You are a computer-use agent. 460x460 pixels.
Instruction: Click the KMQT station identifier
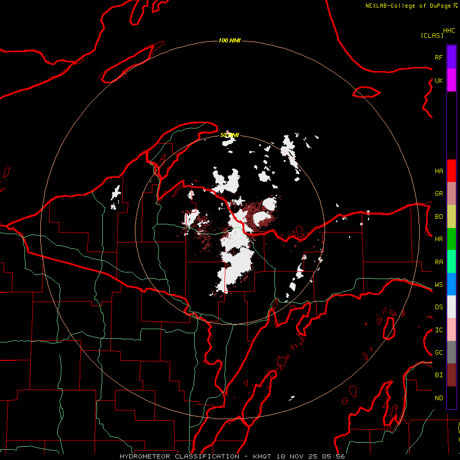[x=262, y=456]
